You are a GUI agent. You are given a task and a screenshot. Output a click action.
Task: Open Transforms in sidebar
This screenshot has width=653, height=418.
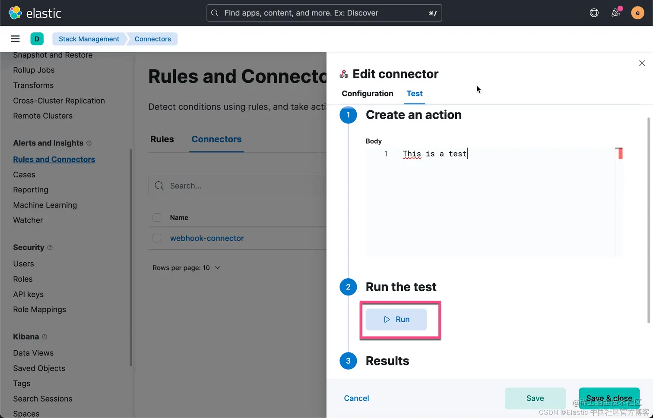(x=33, y=85)
